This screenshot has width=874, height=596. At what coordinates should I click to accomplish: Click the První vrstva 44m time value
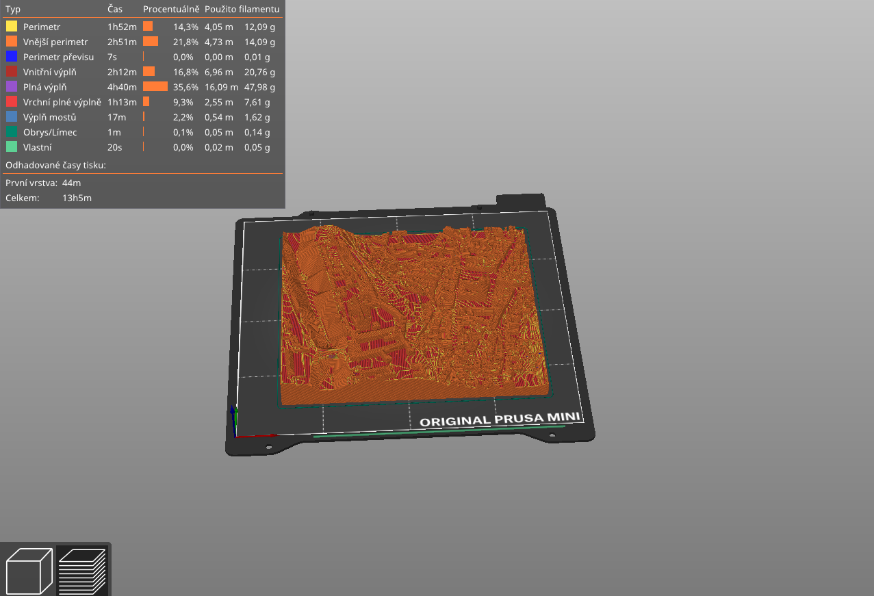tap(71, 183)
